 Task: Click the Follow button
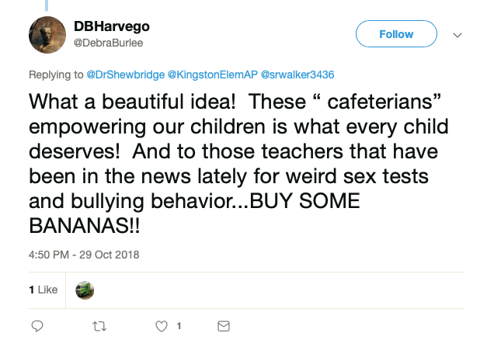(x=395, y=34)
